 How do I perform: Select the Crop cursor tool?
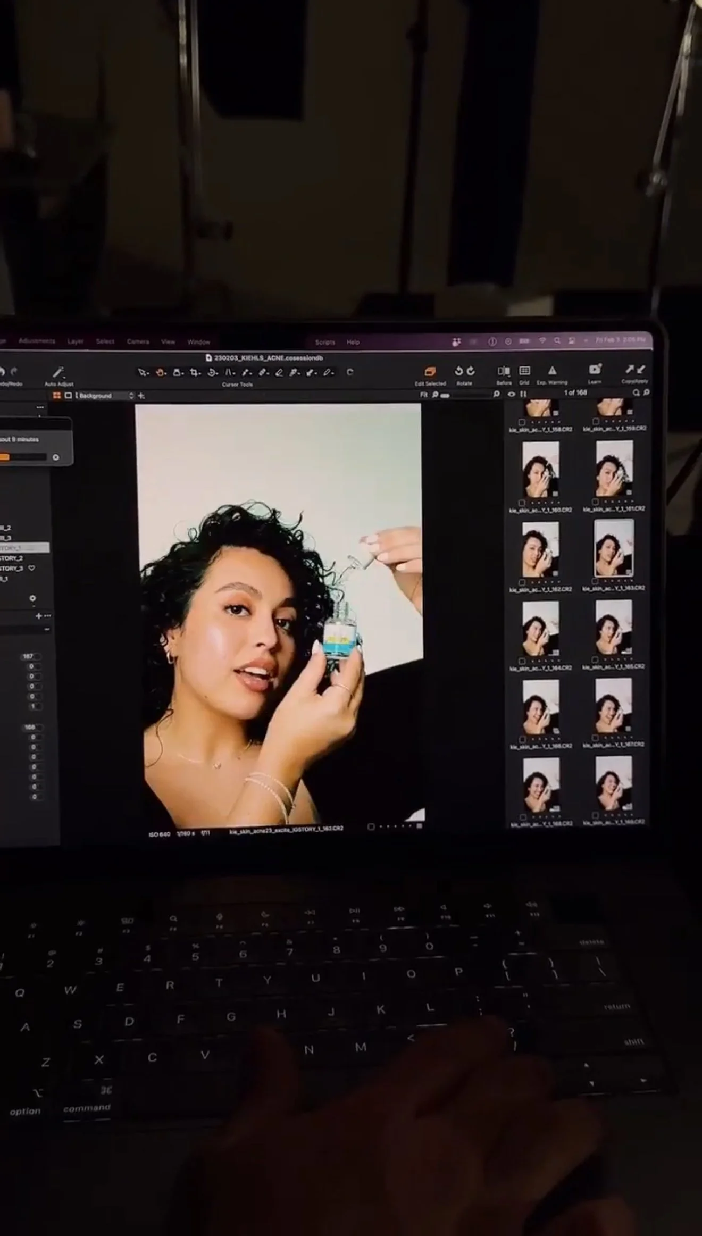(x=194, y=372)
